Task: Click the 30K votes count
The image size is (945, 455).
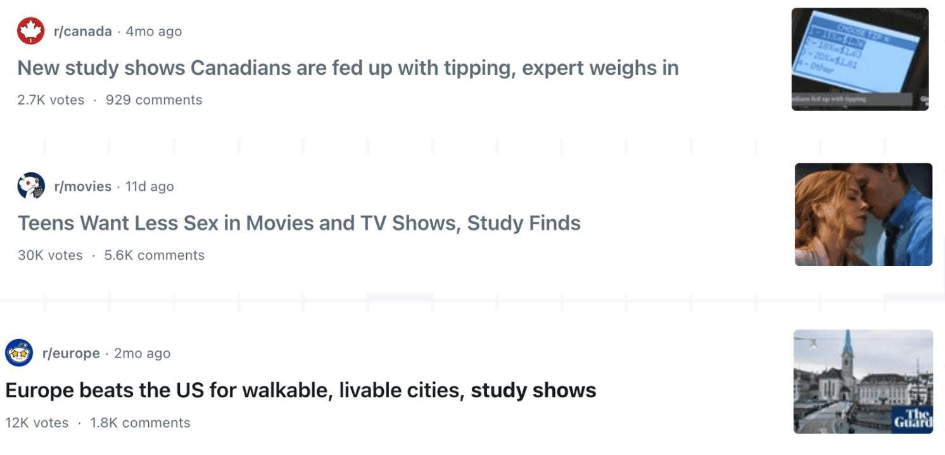Action: 50,255
